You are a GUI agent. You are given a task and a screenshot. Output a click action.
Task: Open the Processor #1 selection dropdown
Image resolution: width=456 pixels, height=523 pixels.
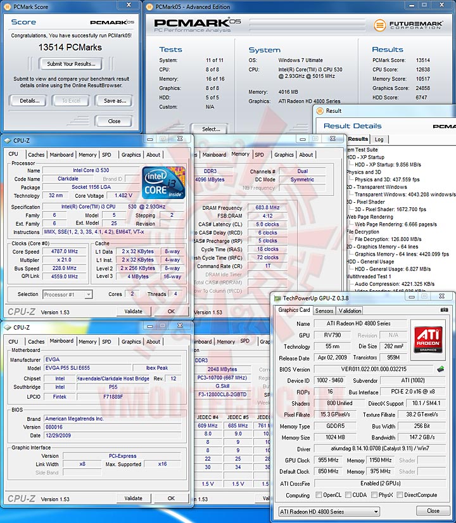(88, 295)
